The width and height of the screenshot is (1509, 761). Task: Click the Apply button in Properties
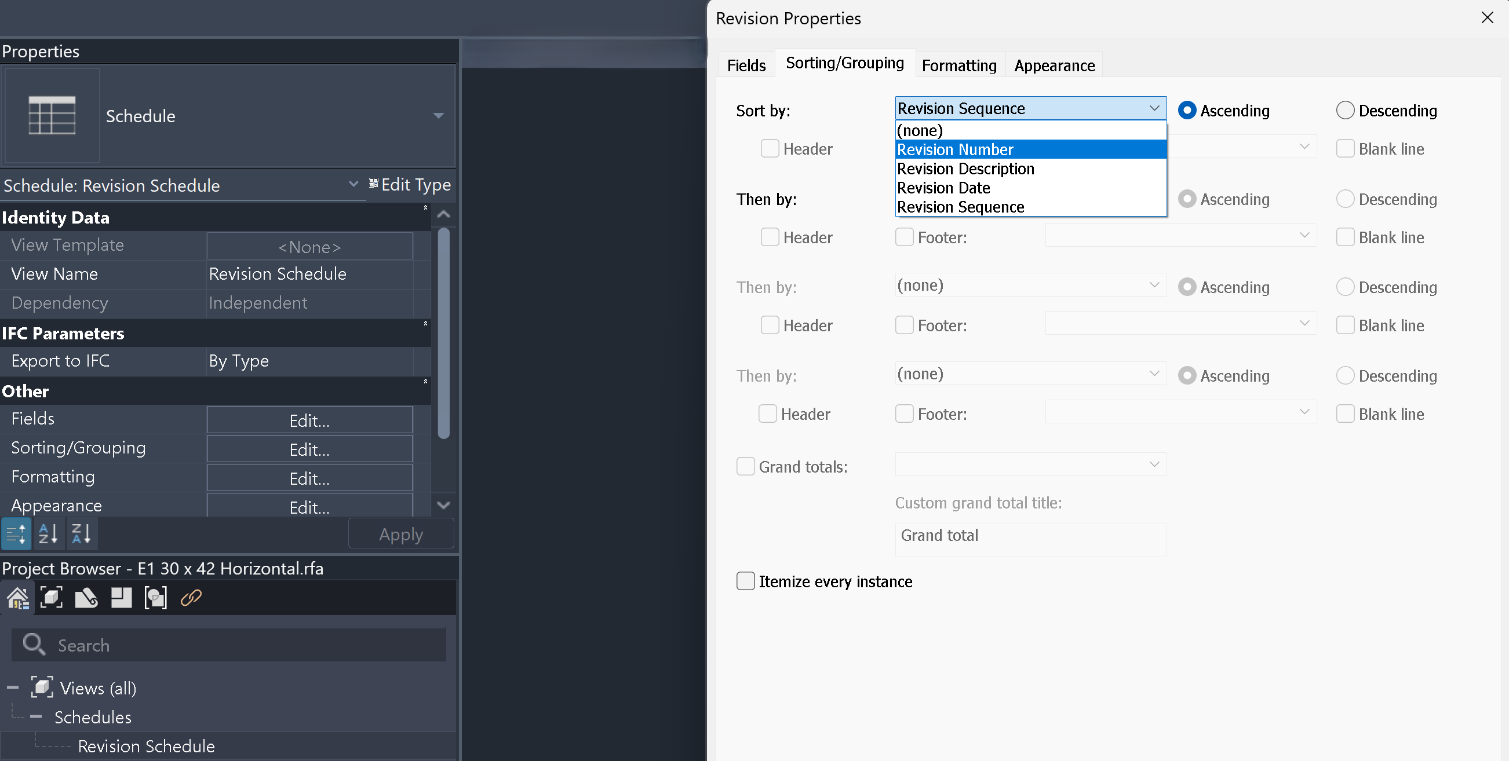[x=400, y=533]
